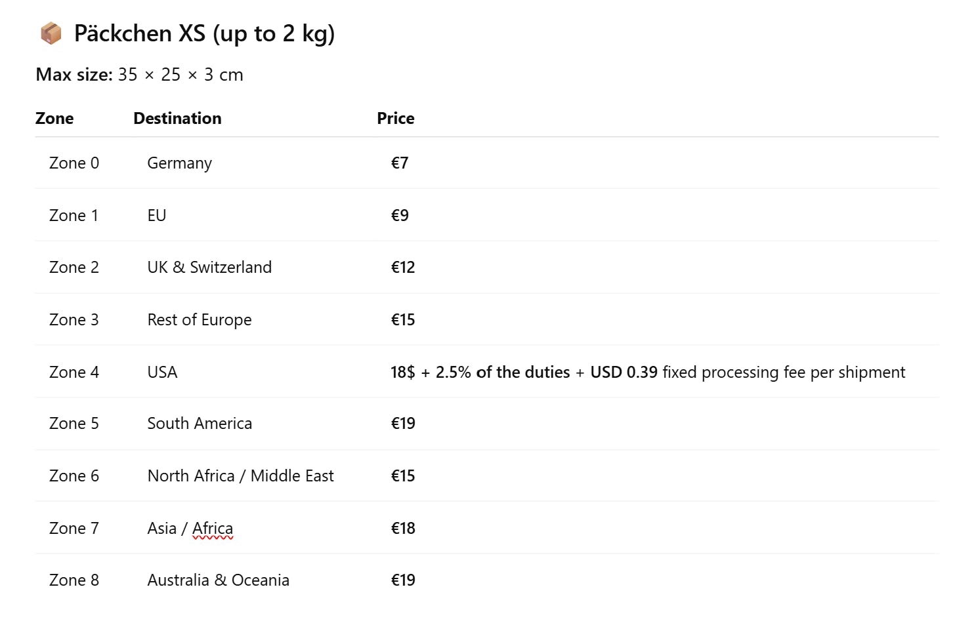Click the "Germany" destination cell

pos(179,163)
